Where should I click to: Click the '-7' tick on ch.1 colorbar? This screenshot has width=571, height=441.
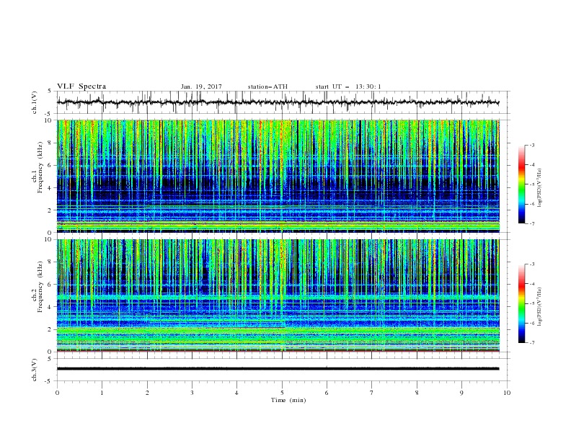click(x=531, y=224)
